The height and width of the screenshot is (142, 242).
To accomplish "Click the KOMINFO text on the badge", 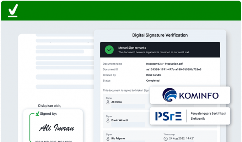I will click(x=198, y=95).
